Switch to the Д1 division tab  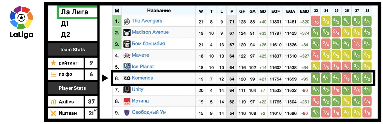coord(65,24)
